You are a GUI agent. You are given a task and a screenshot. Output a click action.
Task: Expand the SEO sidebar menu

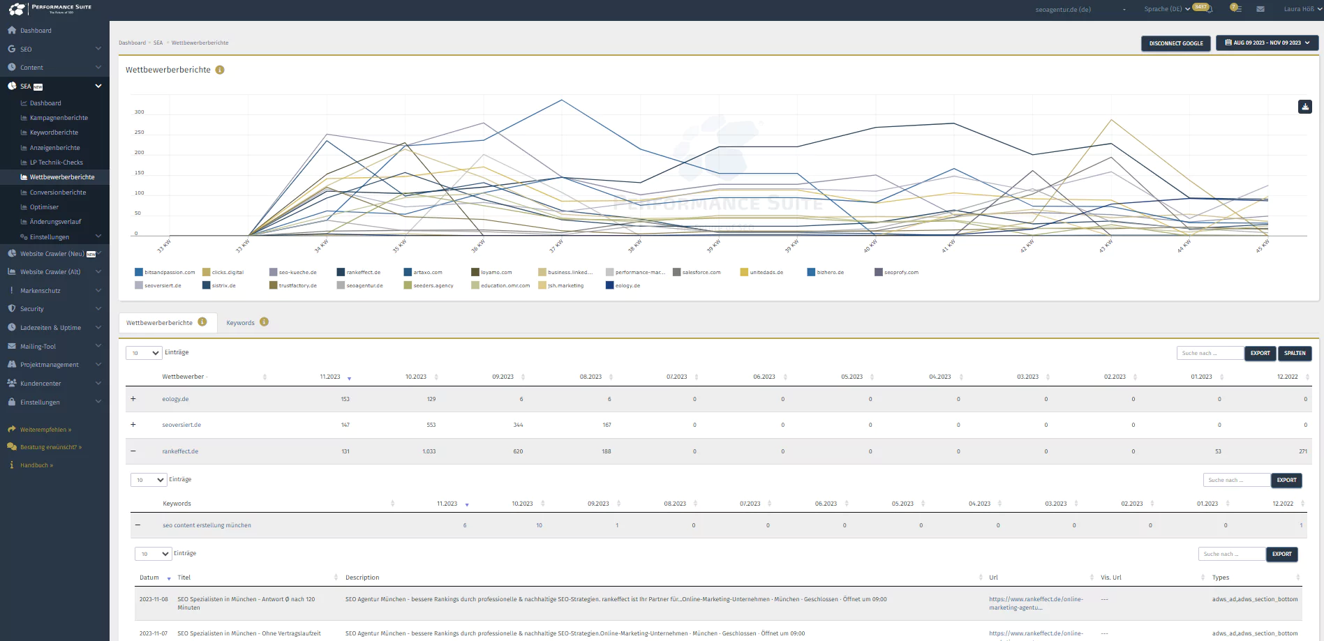click(x=54, y=49)
